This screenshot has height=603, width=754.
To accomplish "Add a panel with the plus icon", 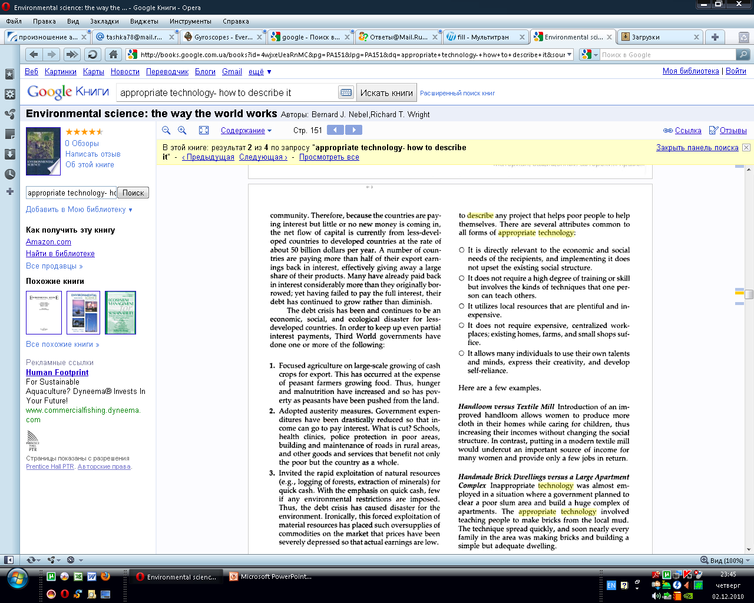I will click(x=9, y=191).
